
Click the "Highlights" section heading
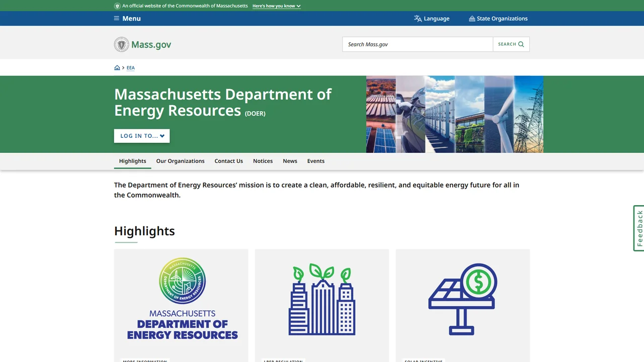(144, 231)
